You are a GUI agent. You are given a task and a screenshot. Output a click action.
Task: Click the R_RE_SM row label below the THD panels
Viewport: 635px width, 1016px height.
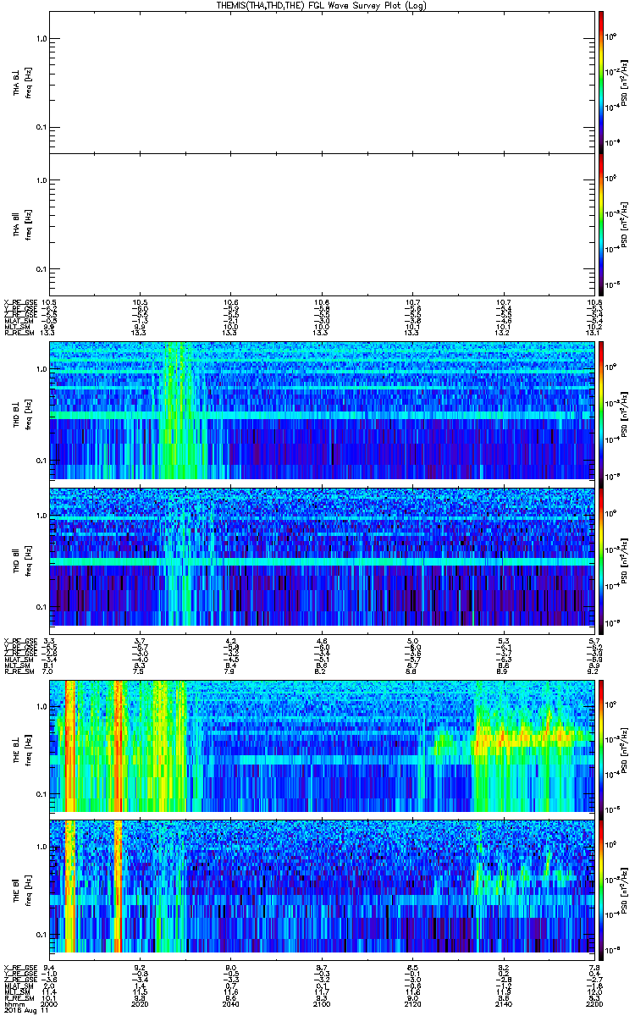pos(19,671)
